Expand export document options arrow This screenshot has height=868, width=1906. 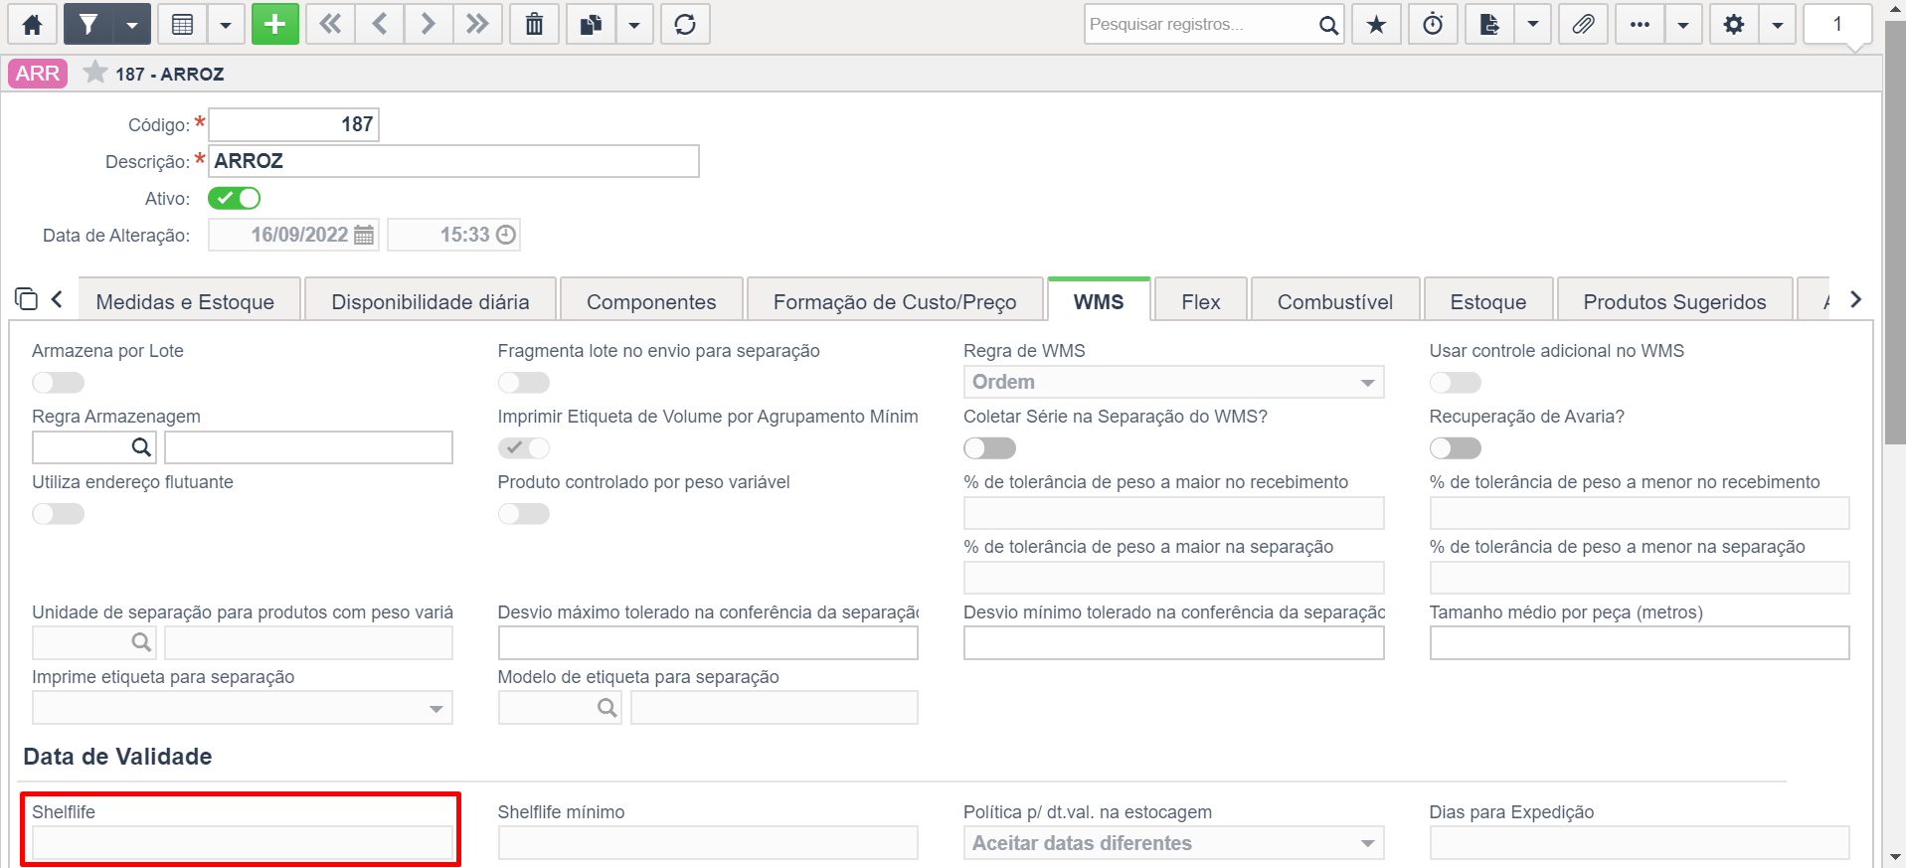[x=1533, y=25]
